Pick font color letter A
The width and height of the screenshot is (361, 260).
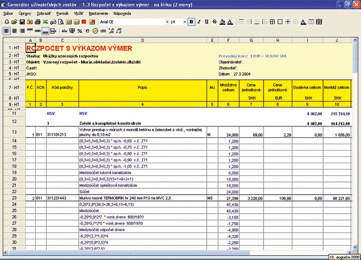tap(230, 22)
